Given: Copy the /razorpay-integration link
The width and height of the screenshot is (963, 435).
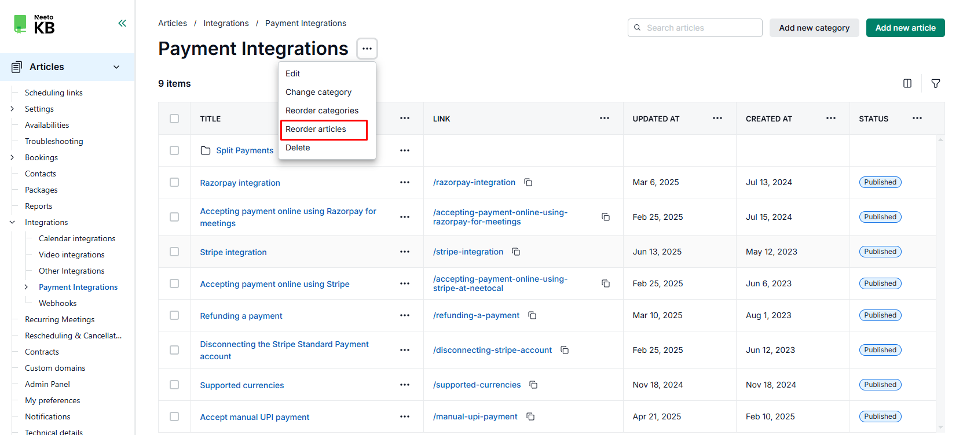Looking at the screenshot, I should tap(528, 182).
